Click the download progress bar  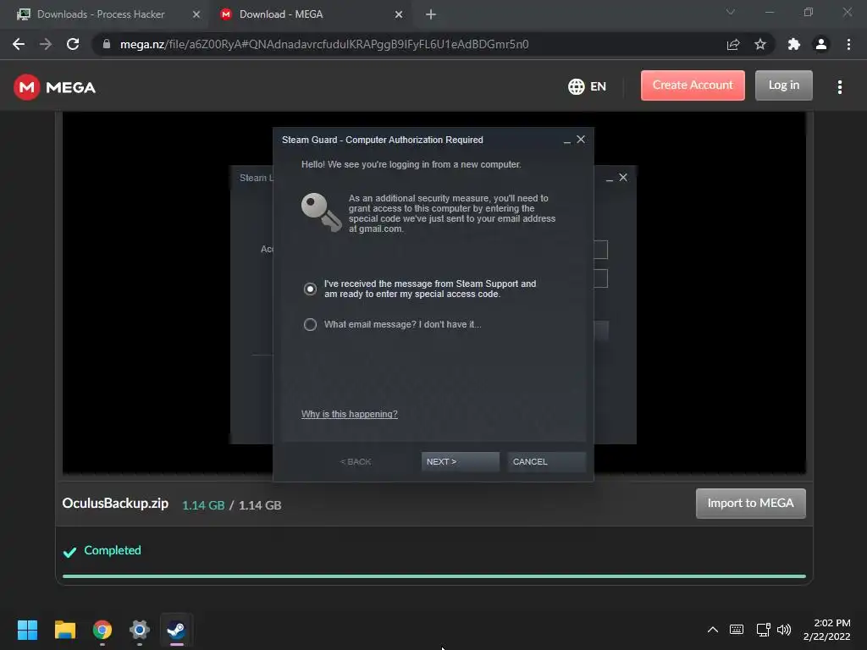coord(434,576)
